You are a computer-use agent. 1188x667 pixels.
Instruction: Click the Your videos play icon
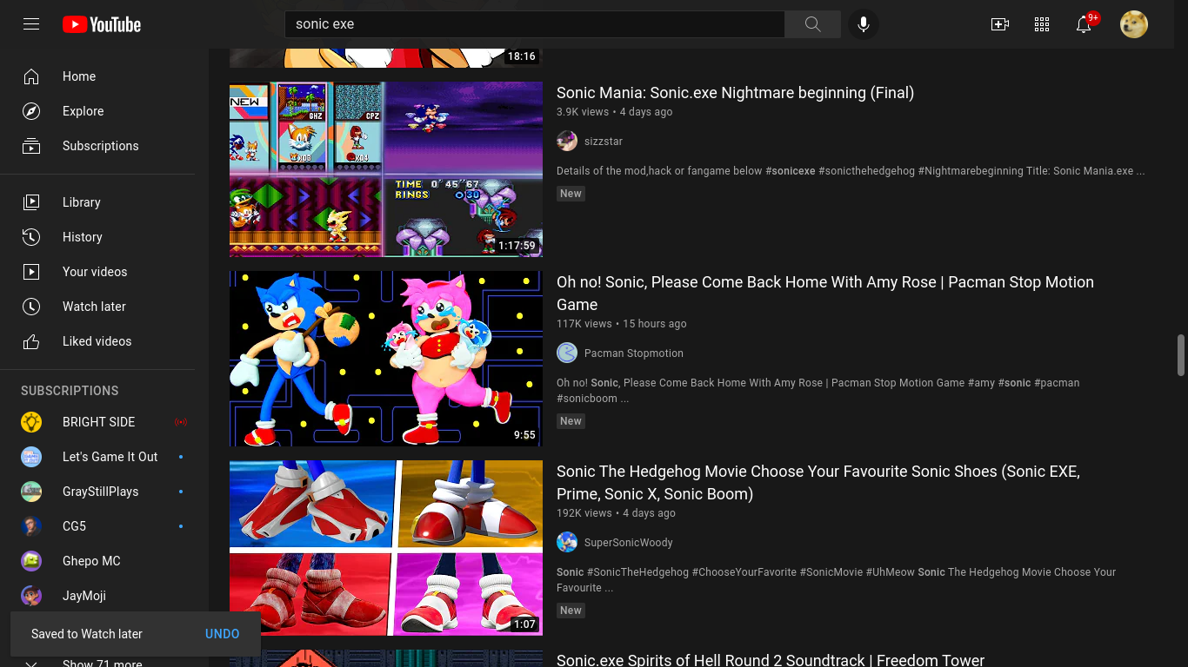tap(31, 272)
